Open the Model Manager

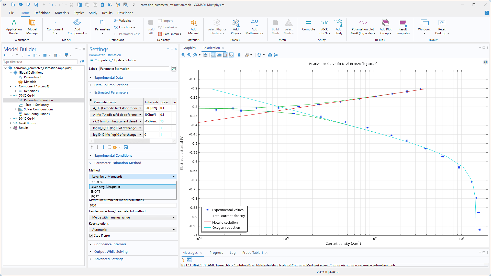point(32,27)
